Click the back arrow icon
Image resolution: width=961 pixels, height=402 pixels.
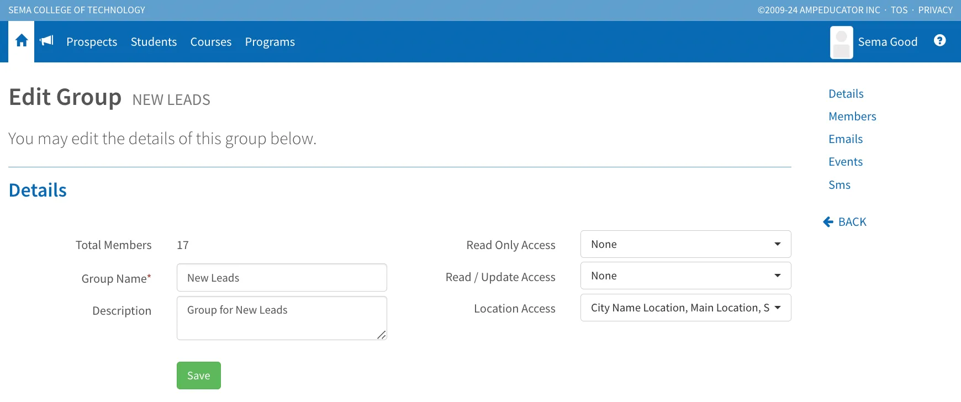828,222
